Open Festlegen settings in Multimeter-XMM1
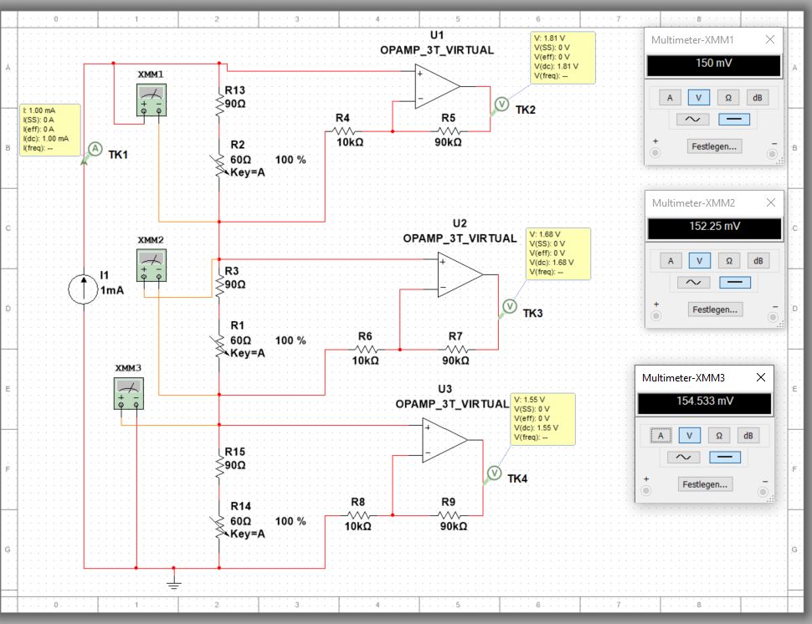Viewport: 812px width, 624px height. click(x=714, y=146)
